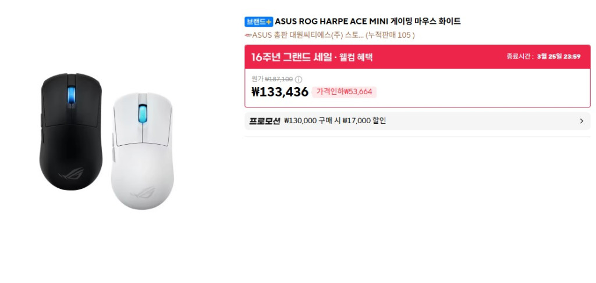Screen dimensions: 596x283
Task: Click the 프로모션 label
Action: (x=265, y=121)
